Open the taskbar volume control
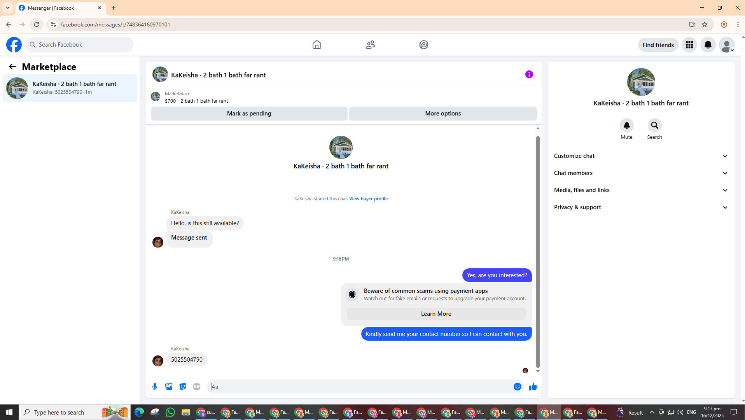 tap(680, 412)
